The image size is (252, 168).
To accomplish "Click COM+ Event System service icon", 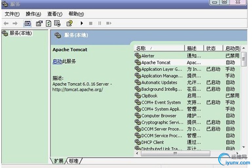I will click(138, 102).
